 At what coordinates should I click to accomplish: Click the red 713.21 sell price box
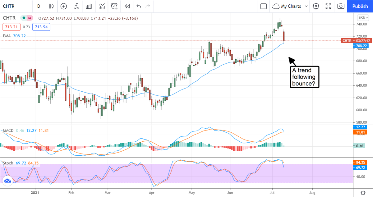coord(12,27)
